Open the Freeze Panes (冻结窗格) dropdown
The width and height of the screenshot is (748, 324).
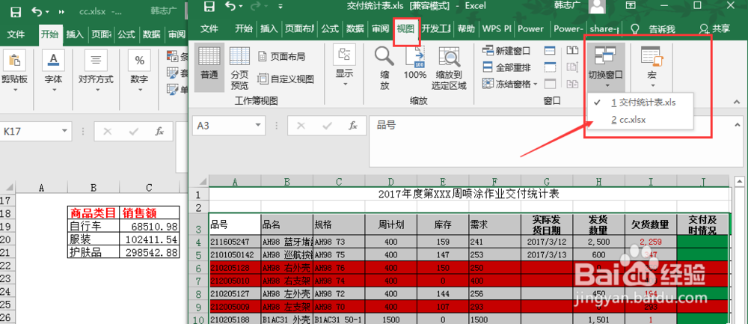510,84
